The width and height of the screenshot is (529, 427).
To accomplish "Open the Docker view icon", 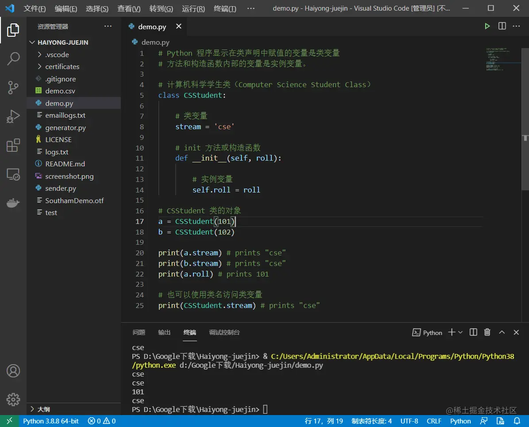I will click(13, 203).
